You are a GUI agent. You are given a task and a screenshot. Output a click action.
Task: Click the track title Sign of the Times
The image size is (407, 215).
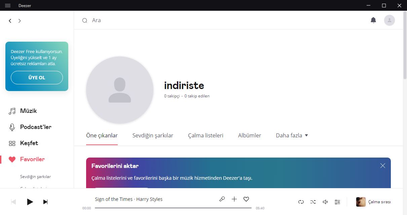[114, 199]
